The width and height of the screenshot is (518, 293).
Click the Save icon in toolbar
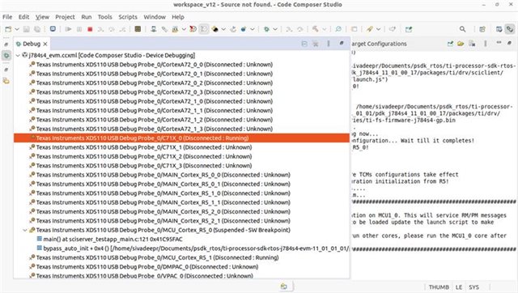(27, 29)
